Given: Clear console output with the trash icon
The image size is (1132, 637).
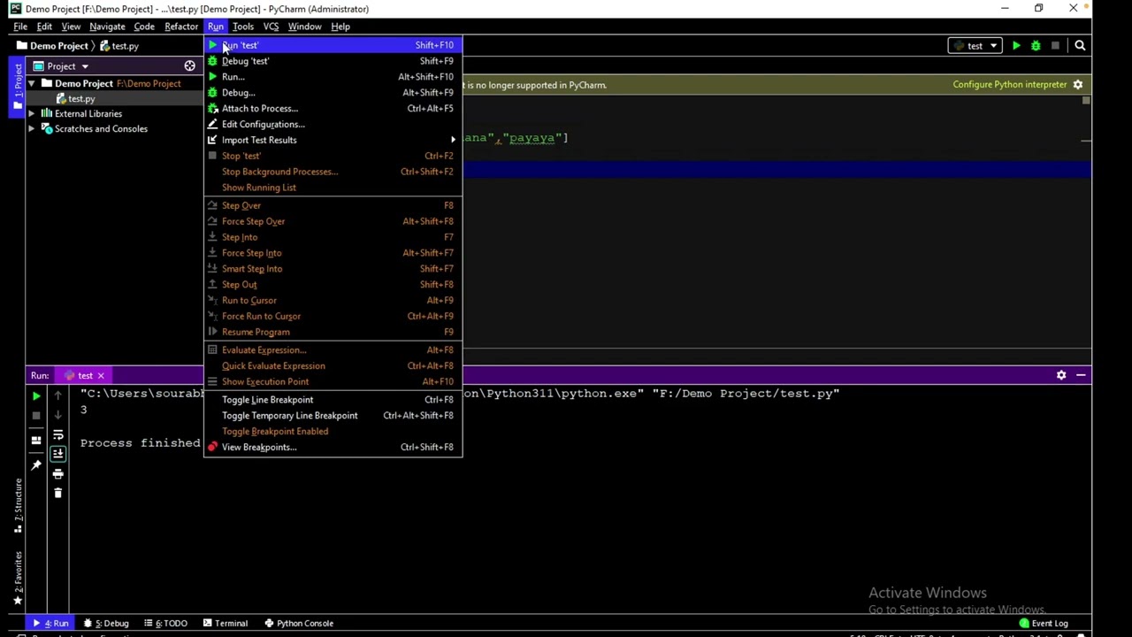Looking at the screenshot, I should pos(58,493).
